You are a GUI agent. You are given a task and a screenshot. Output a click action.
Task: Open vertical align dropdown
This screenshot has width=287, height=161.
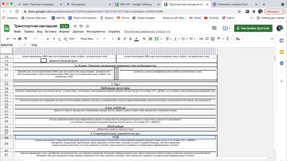click(x=176, y=39)
